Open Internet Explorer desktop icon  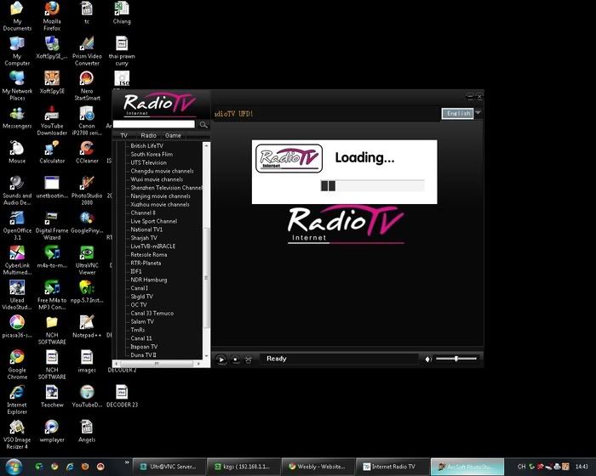(x=17, y=399)
